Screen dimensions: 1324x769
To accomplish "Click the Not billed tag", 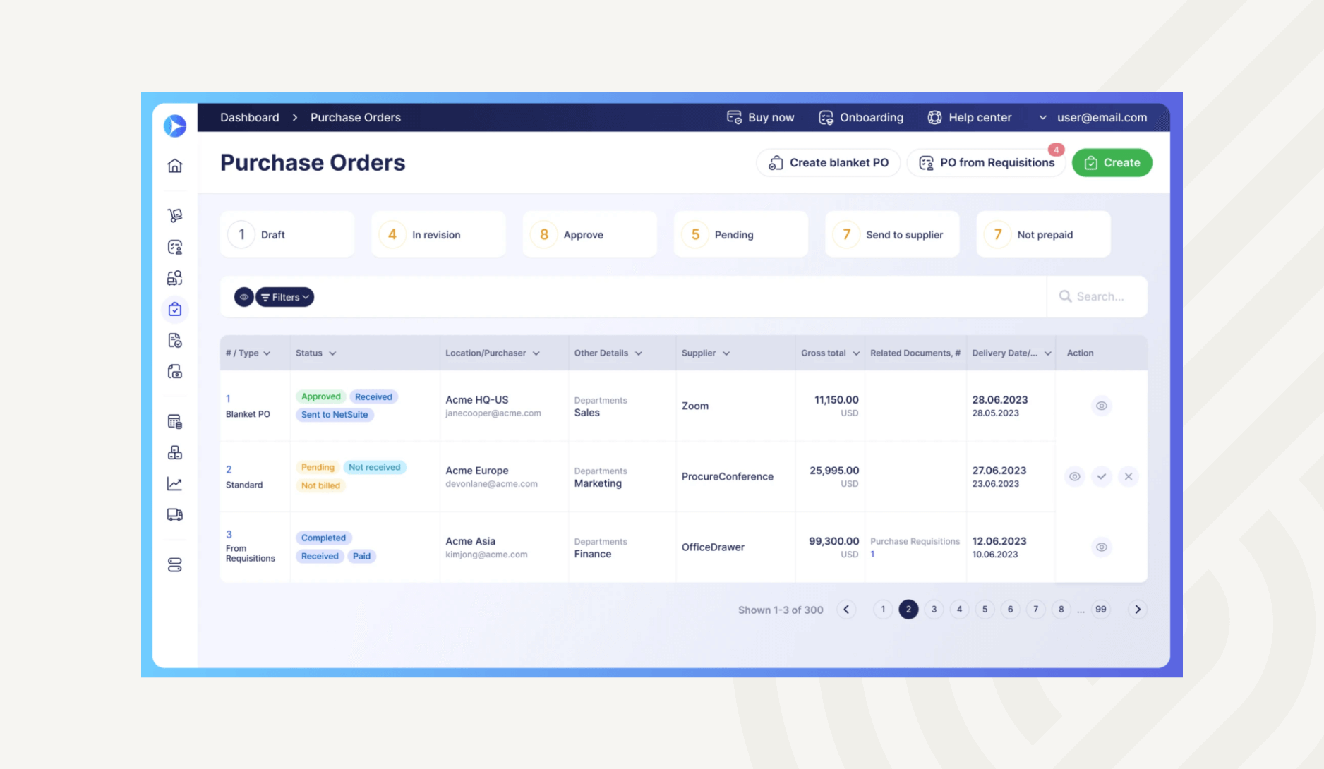I will coord(321,485).
